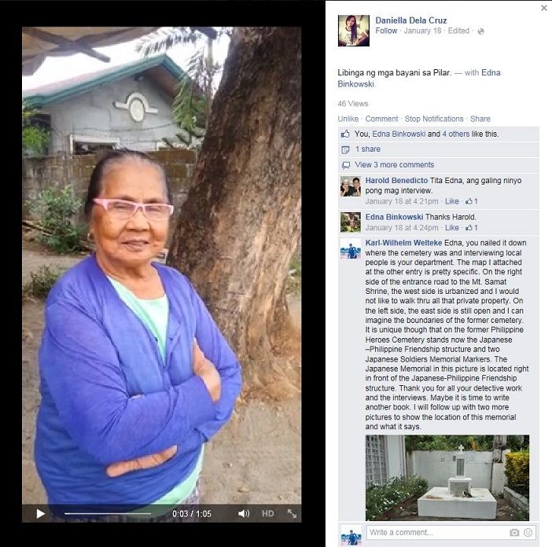Viewport: 552px width, 547px height.
Task: Open the emoji sticker picker icon
Action: click(x=528, y=533)
